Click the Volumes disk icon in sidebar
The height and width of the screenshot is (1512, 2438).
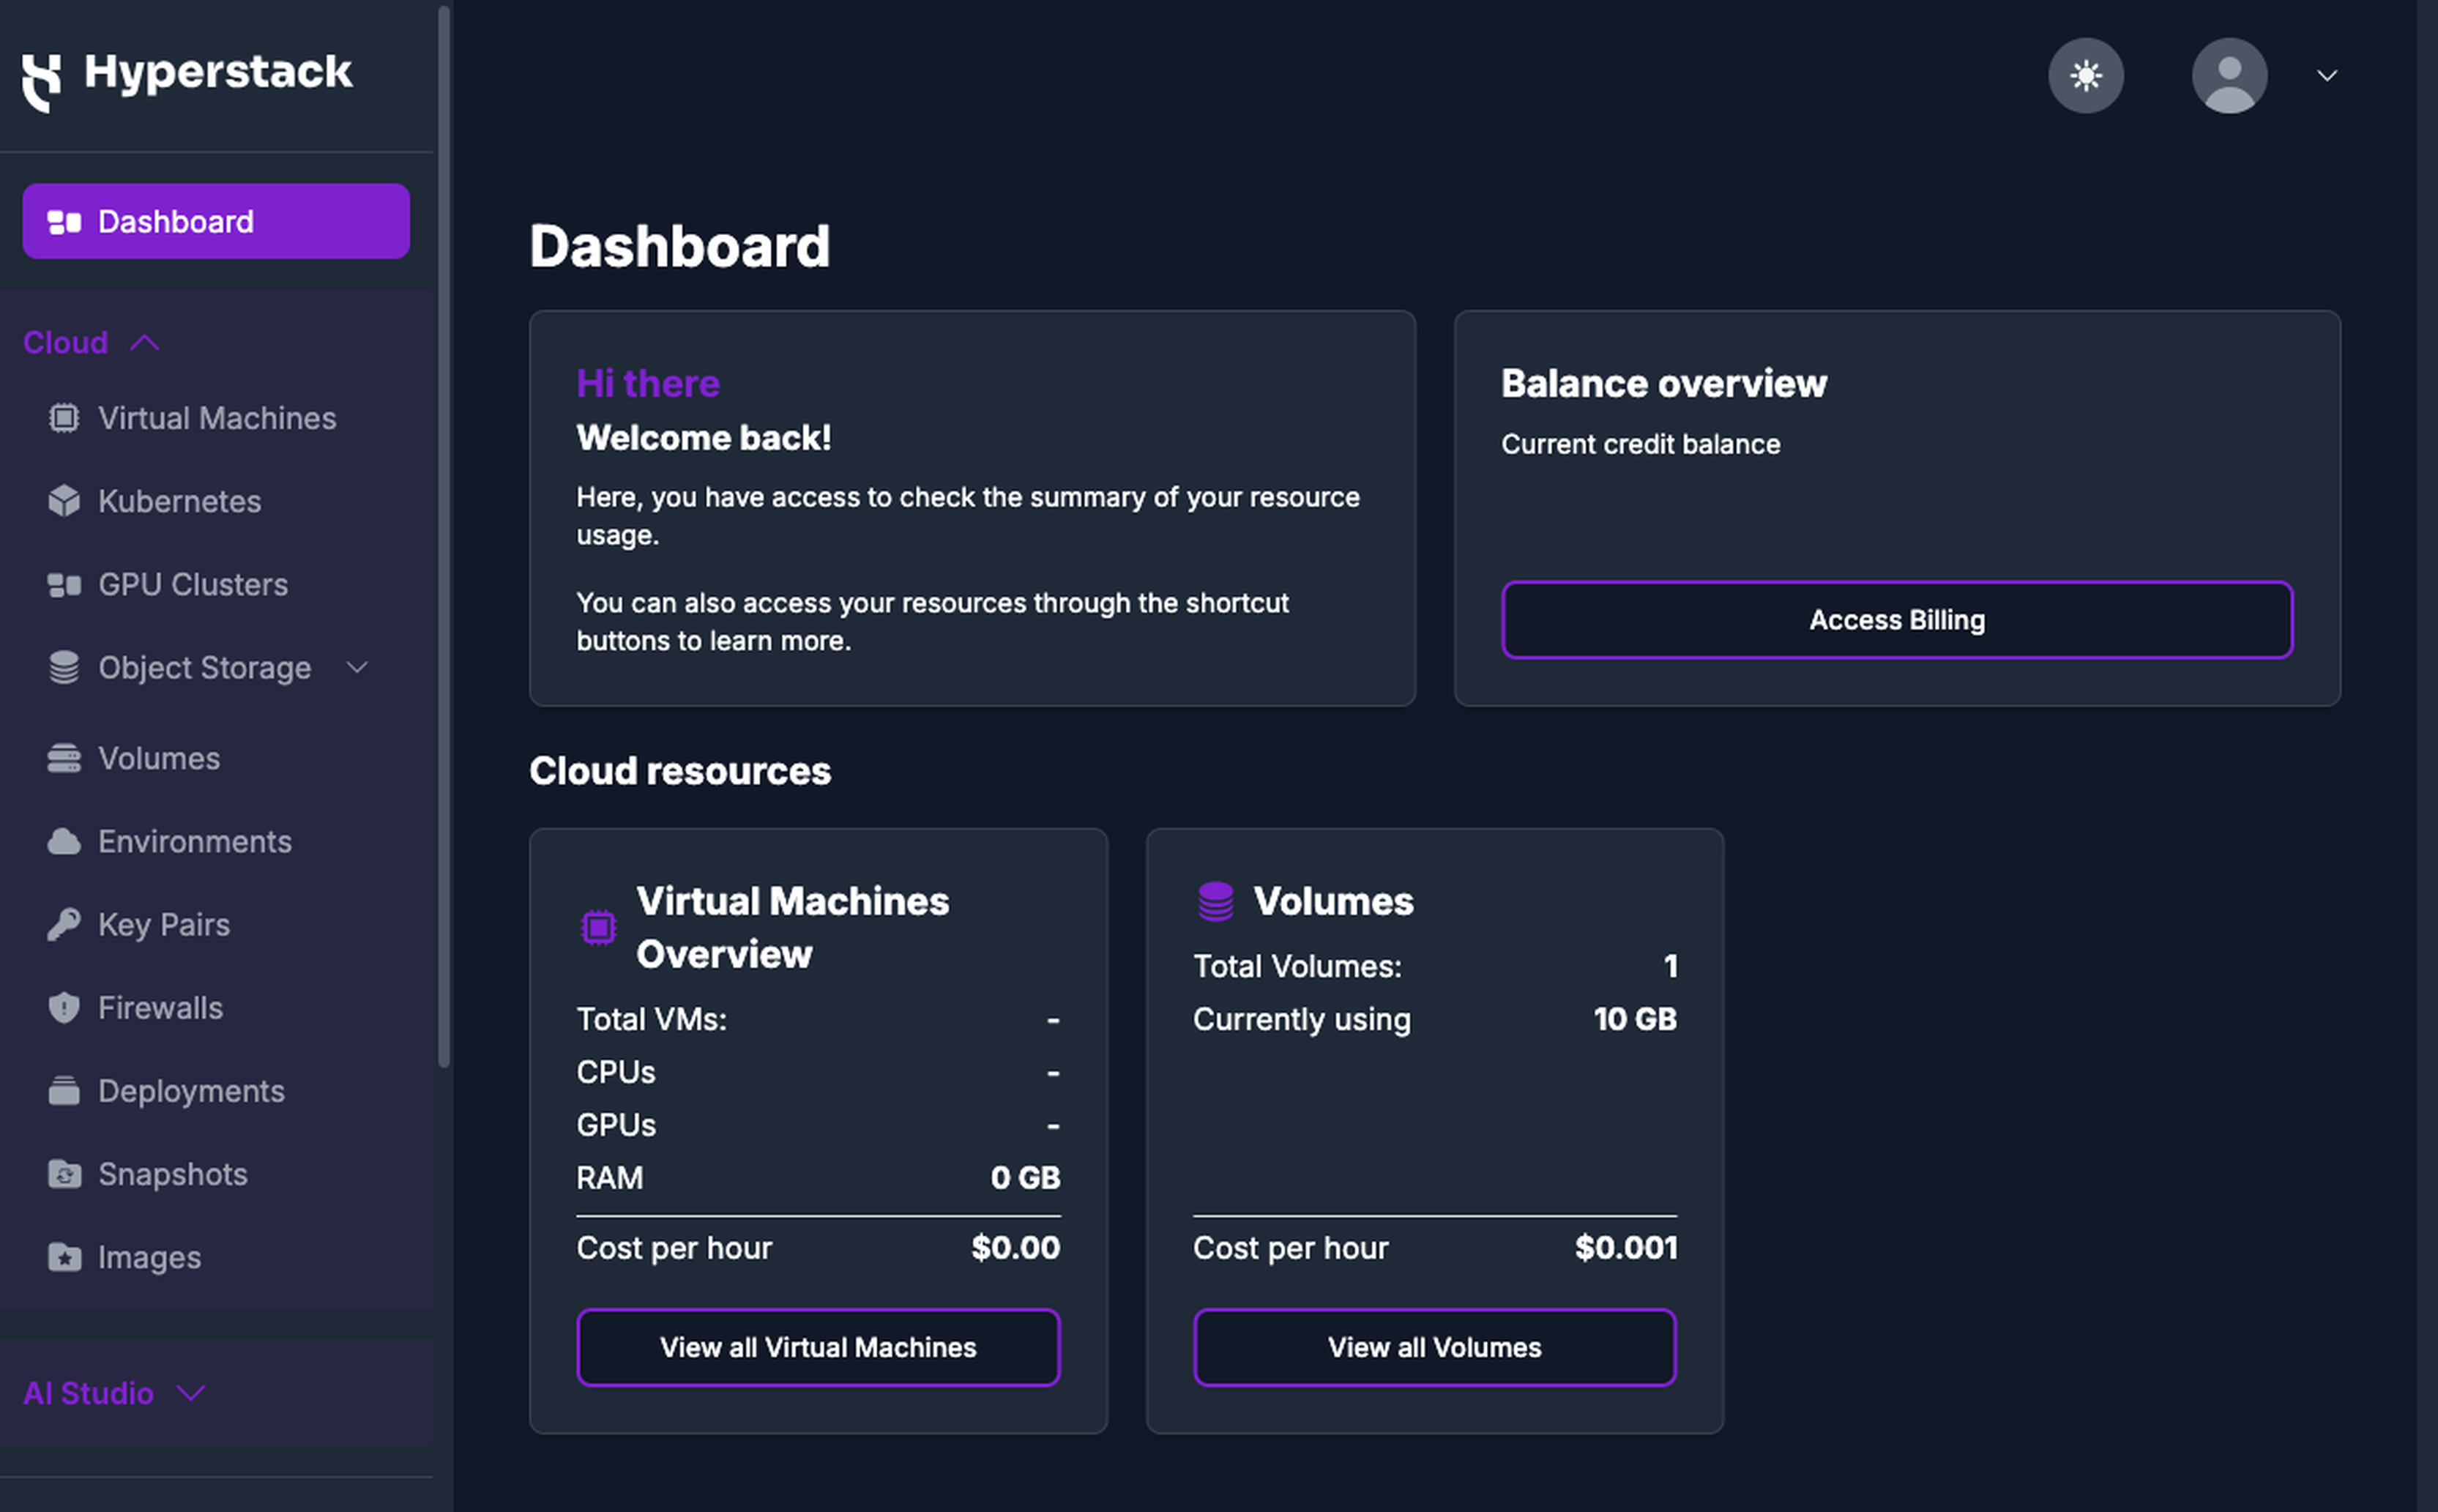click(x=64, y=759)
